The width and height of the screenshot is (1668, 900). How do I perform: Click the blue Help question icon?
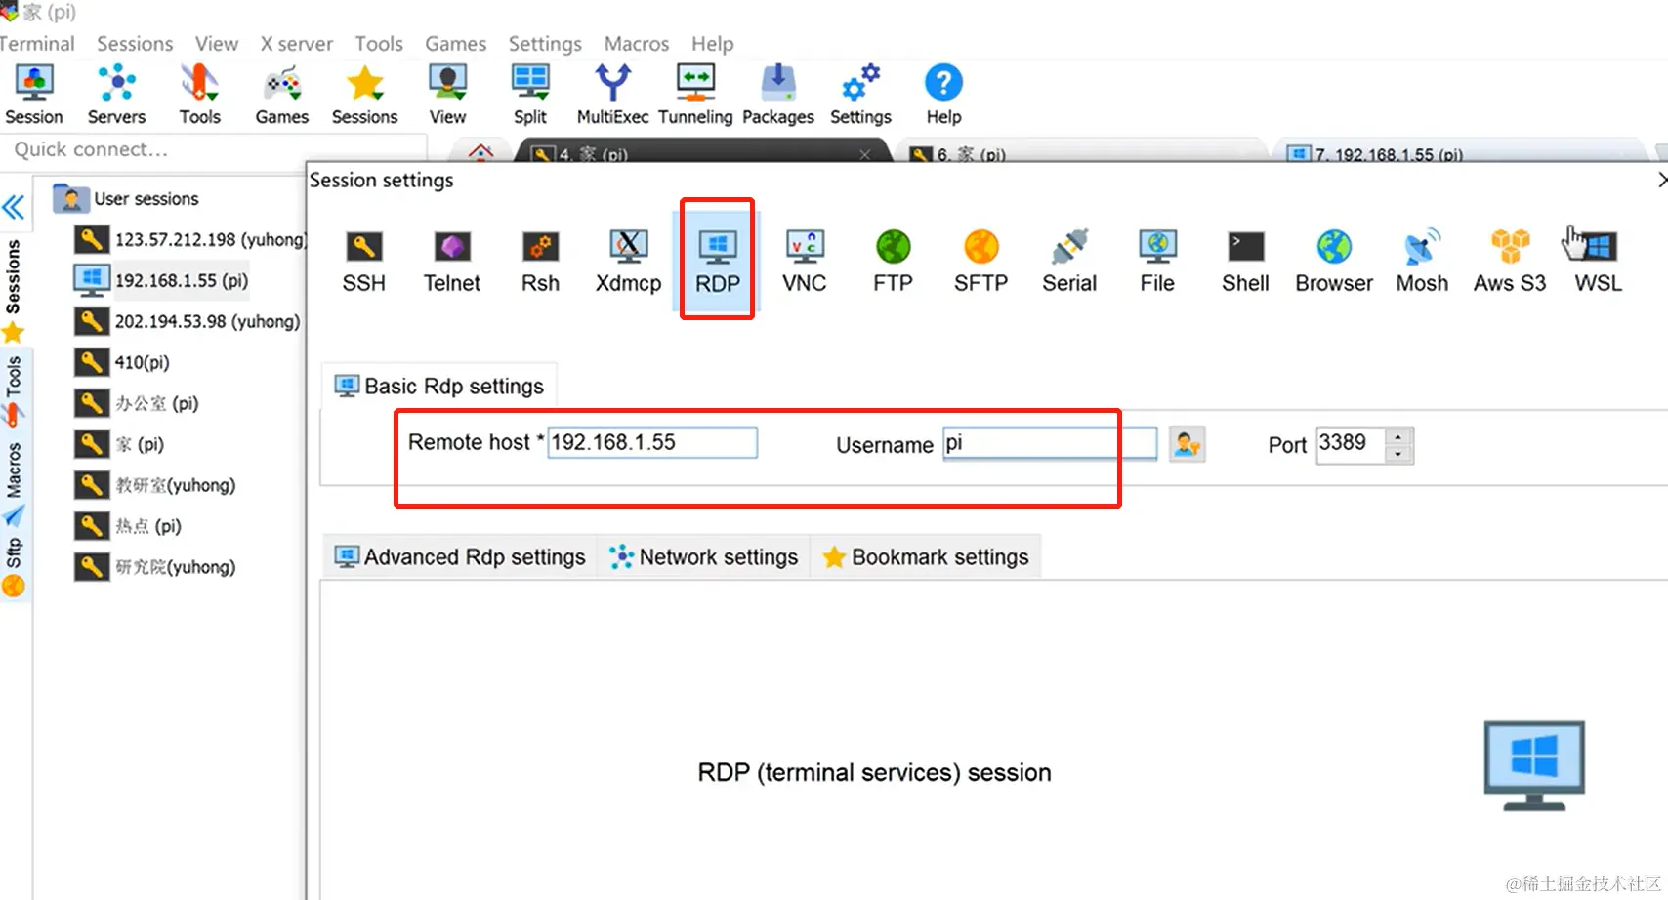tap(943, 83)
